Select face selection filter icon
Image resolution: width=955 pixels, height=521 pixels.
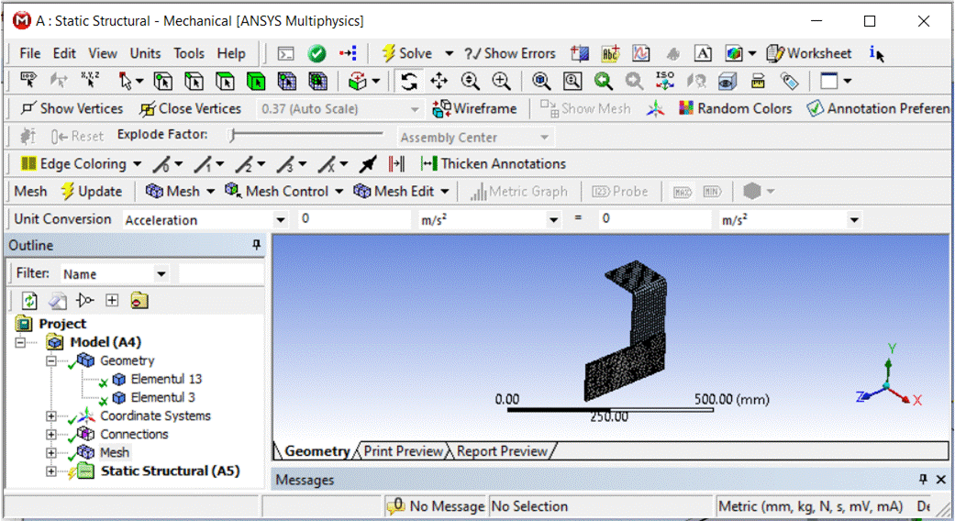click(225, 81)
